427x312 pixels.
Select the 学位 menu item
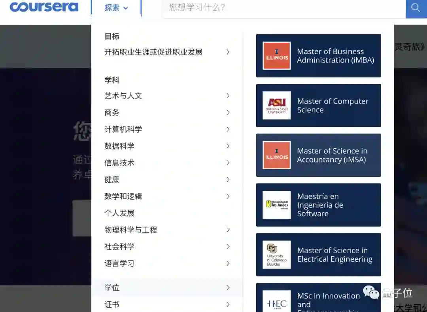[x=167, y=288]
